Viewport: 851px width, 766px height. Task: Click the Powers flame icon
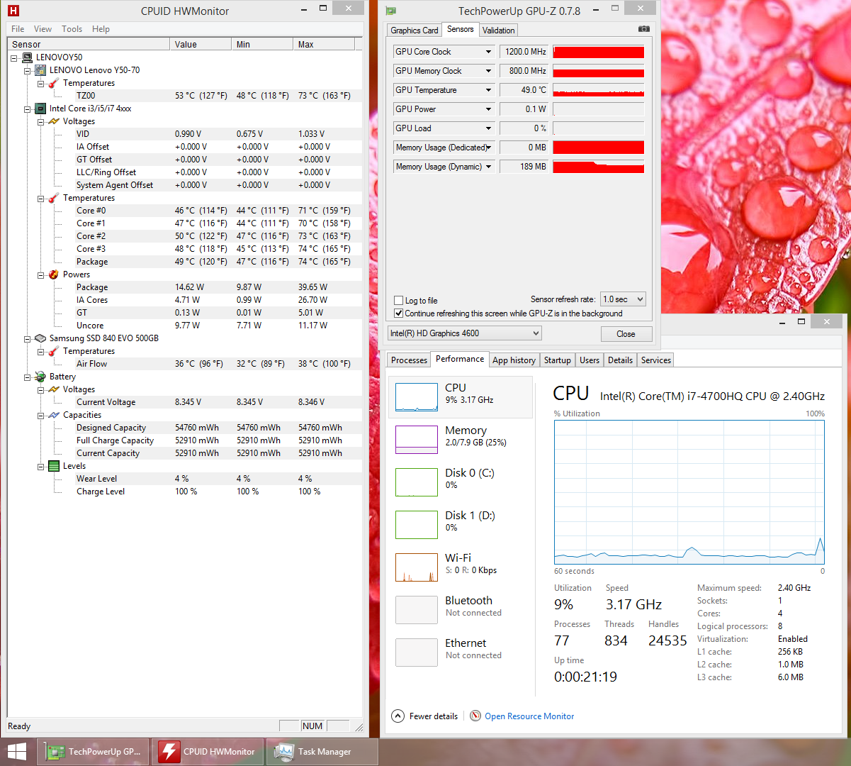[x=54, y=274]
